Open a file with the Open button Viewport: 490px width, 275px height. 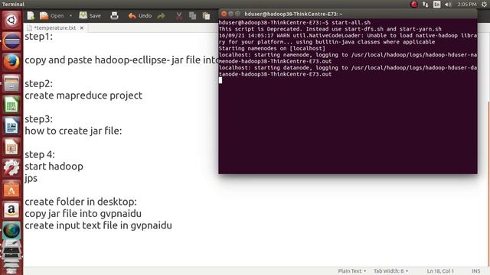click(52, 15)
